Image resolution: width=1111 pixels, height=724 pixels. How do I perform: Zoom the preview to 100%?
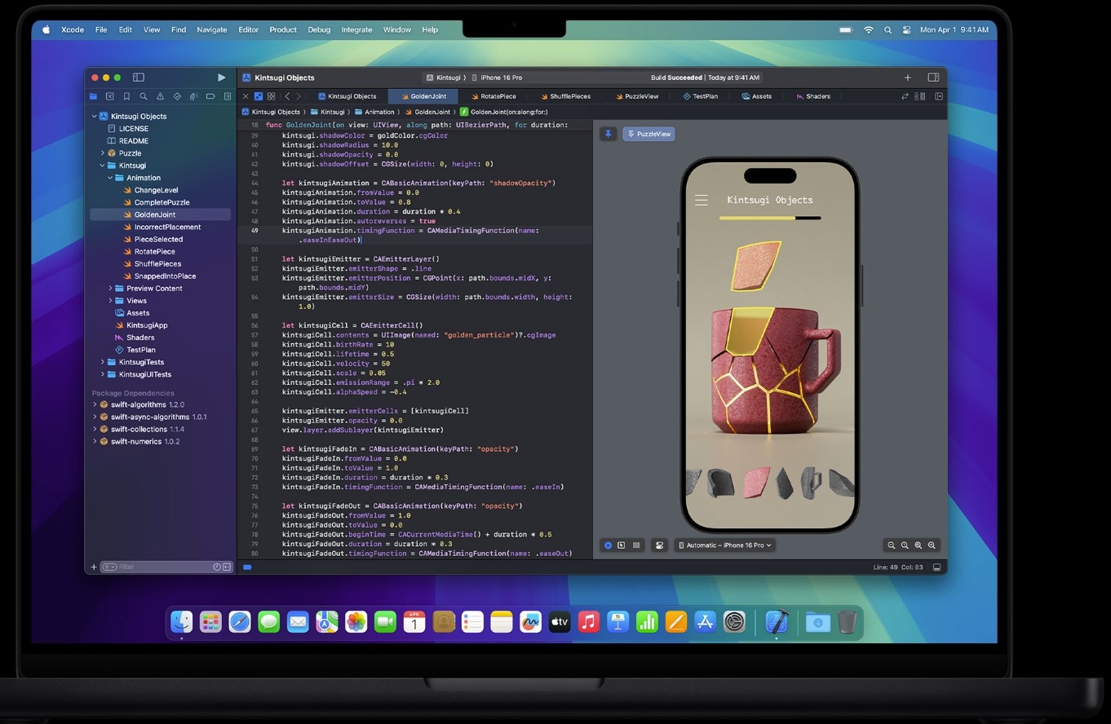tap(905, 545)
